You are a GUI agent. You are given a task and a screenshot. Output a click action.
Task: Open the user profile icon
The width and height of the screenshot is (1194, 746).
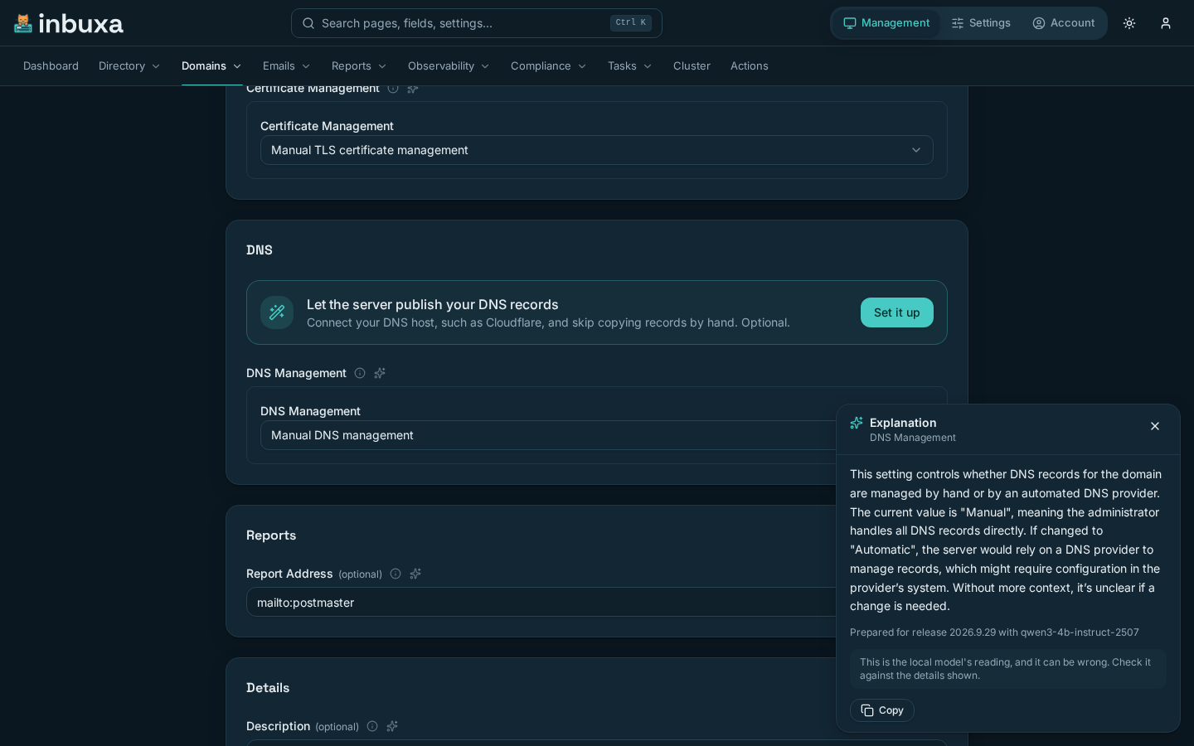(1166, 23)
